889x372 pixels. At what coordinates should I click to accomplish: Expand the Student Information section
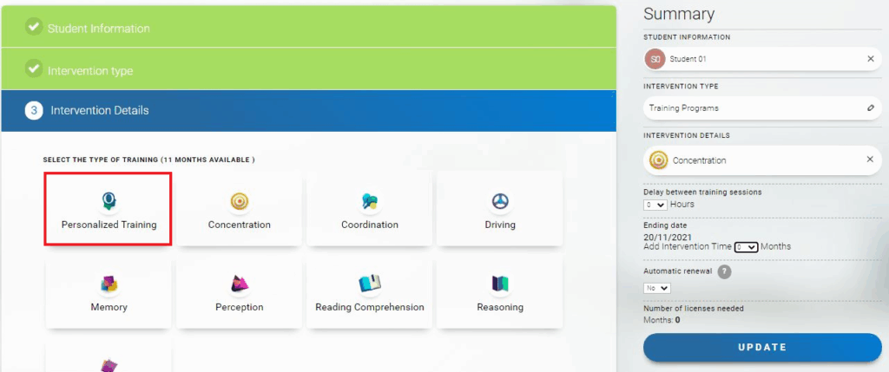pos(308,28)
